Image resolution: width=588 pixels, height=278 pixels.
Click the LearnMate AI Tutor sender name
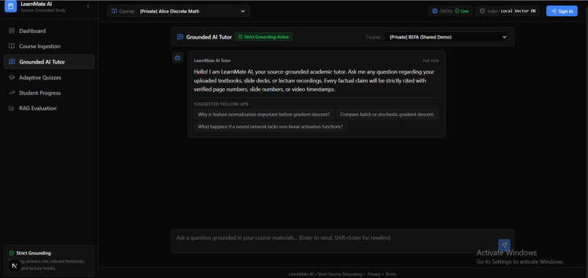(x=212, y=61)
